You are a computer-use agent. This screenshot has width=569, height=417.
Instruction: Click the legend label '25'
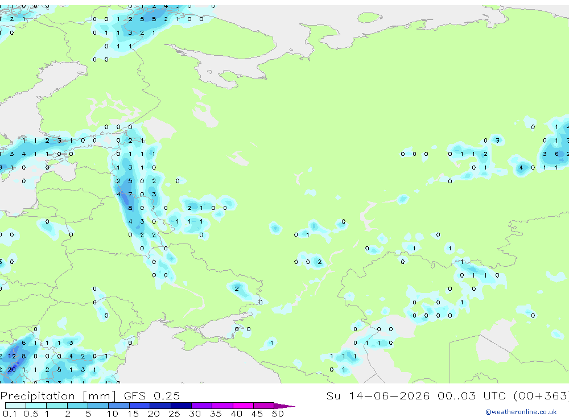click(174, 414)
